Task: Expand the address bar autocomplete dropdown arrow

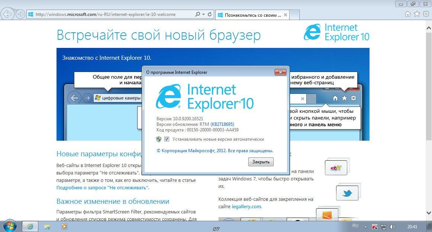Action: (203, 14)
